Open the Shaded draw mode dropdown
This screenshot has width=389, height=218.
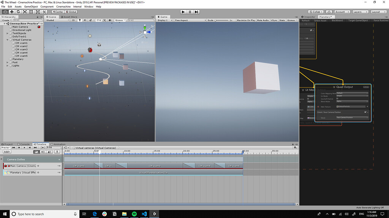pos(57,20)
